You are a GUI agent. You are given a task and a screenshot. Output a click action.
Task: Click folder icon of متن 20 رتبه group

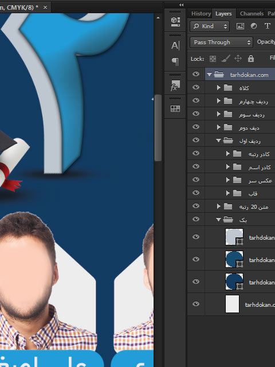coord(228,206)
